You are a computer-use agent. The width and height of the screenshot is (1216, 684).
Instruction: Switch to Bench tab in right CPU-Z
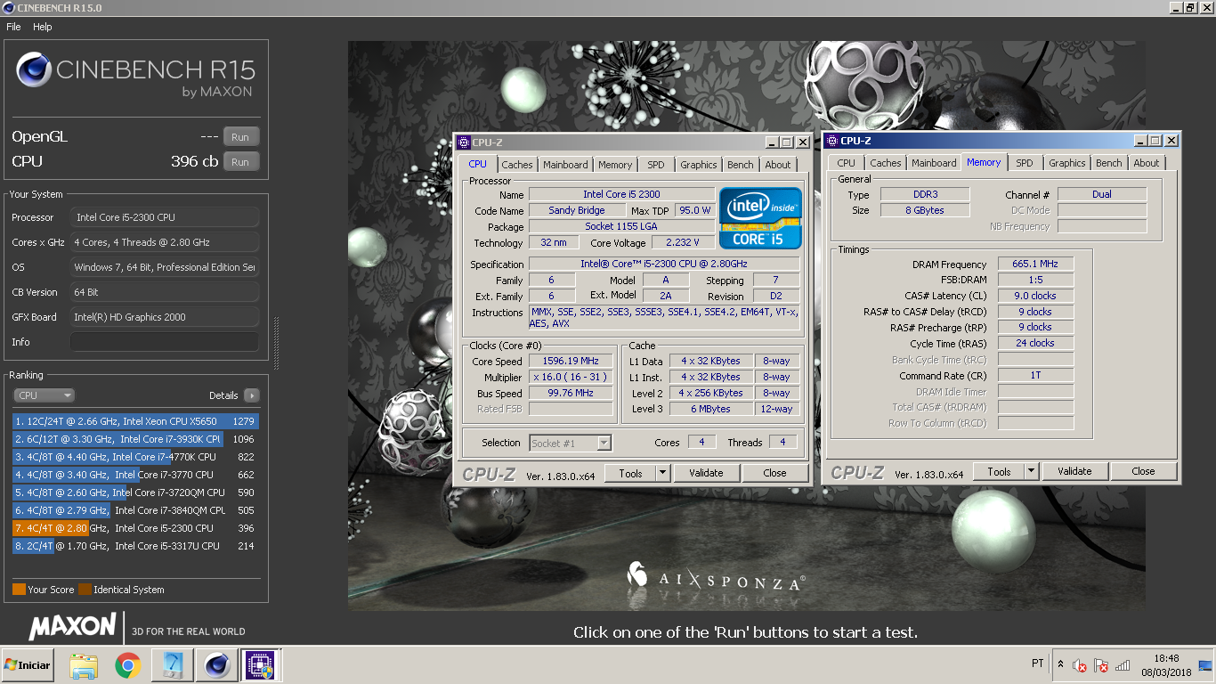tap(1109, 163)
